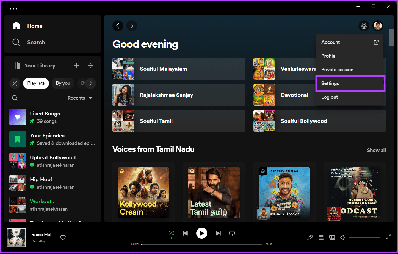
Task: Open Search in sidebar
Action: point(29,42)
